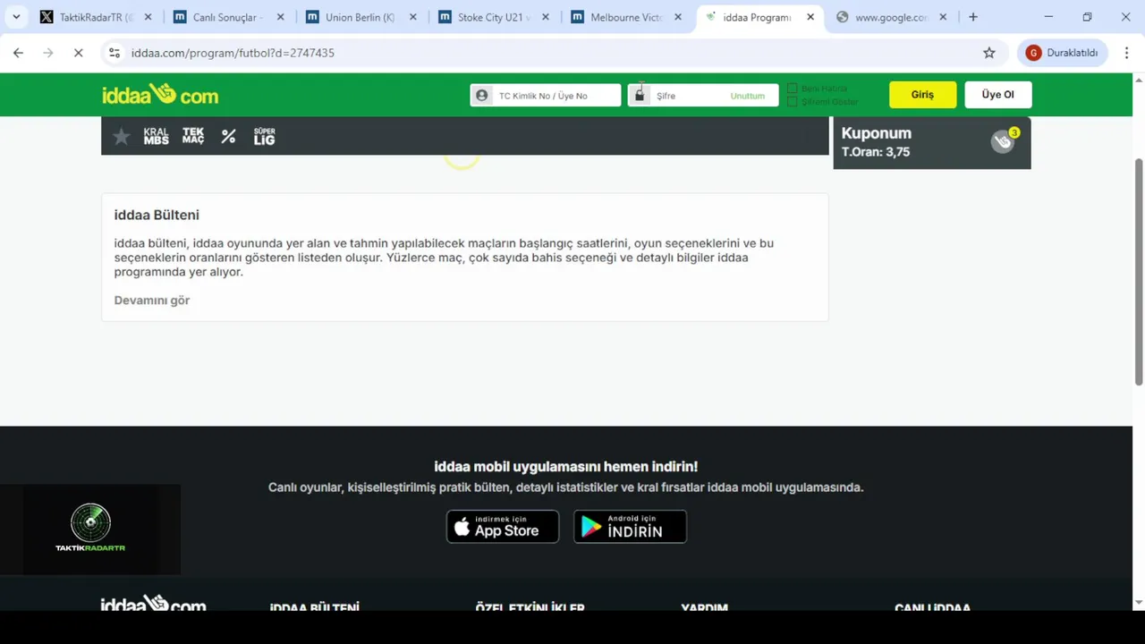The height and width of the screenshot is (644, 1145).
Task: Focus the Şifre password field
Action: [x=703, y=95]
